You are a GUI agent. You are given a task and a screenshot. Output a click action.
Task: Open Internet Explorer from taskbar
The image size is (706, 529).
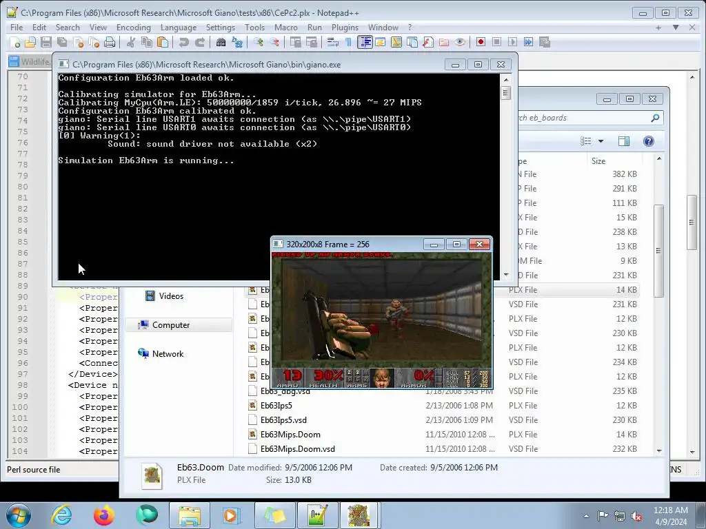pyautogui.click(x=61, y=515)
